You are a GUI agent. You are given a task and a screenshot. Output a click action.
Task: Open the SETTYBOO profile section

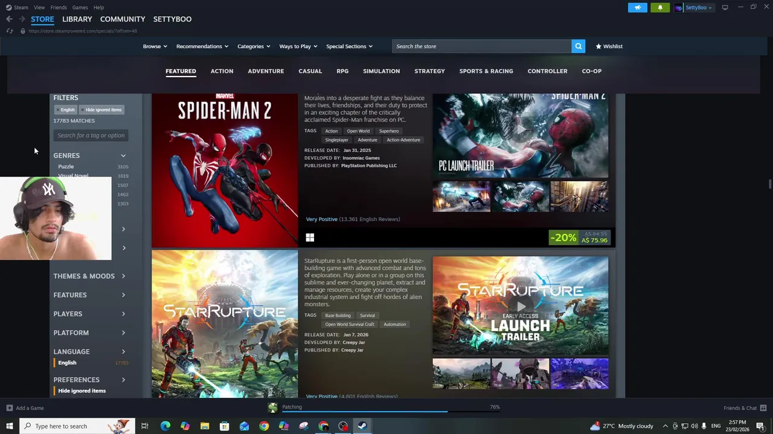coord(172,19)
